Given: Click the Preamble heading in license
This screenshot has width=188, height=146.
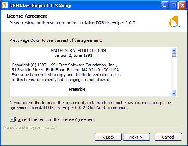Looking at the screenshot, I should click(x=77, y=89).
